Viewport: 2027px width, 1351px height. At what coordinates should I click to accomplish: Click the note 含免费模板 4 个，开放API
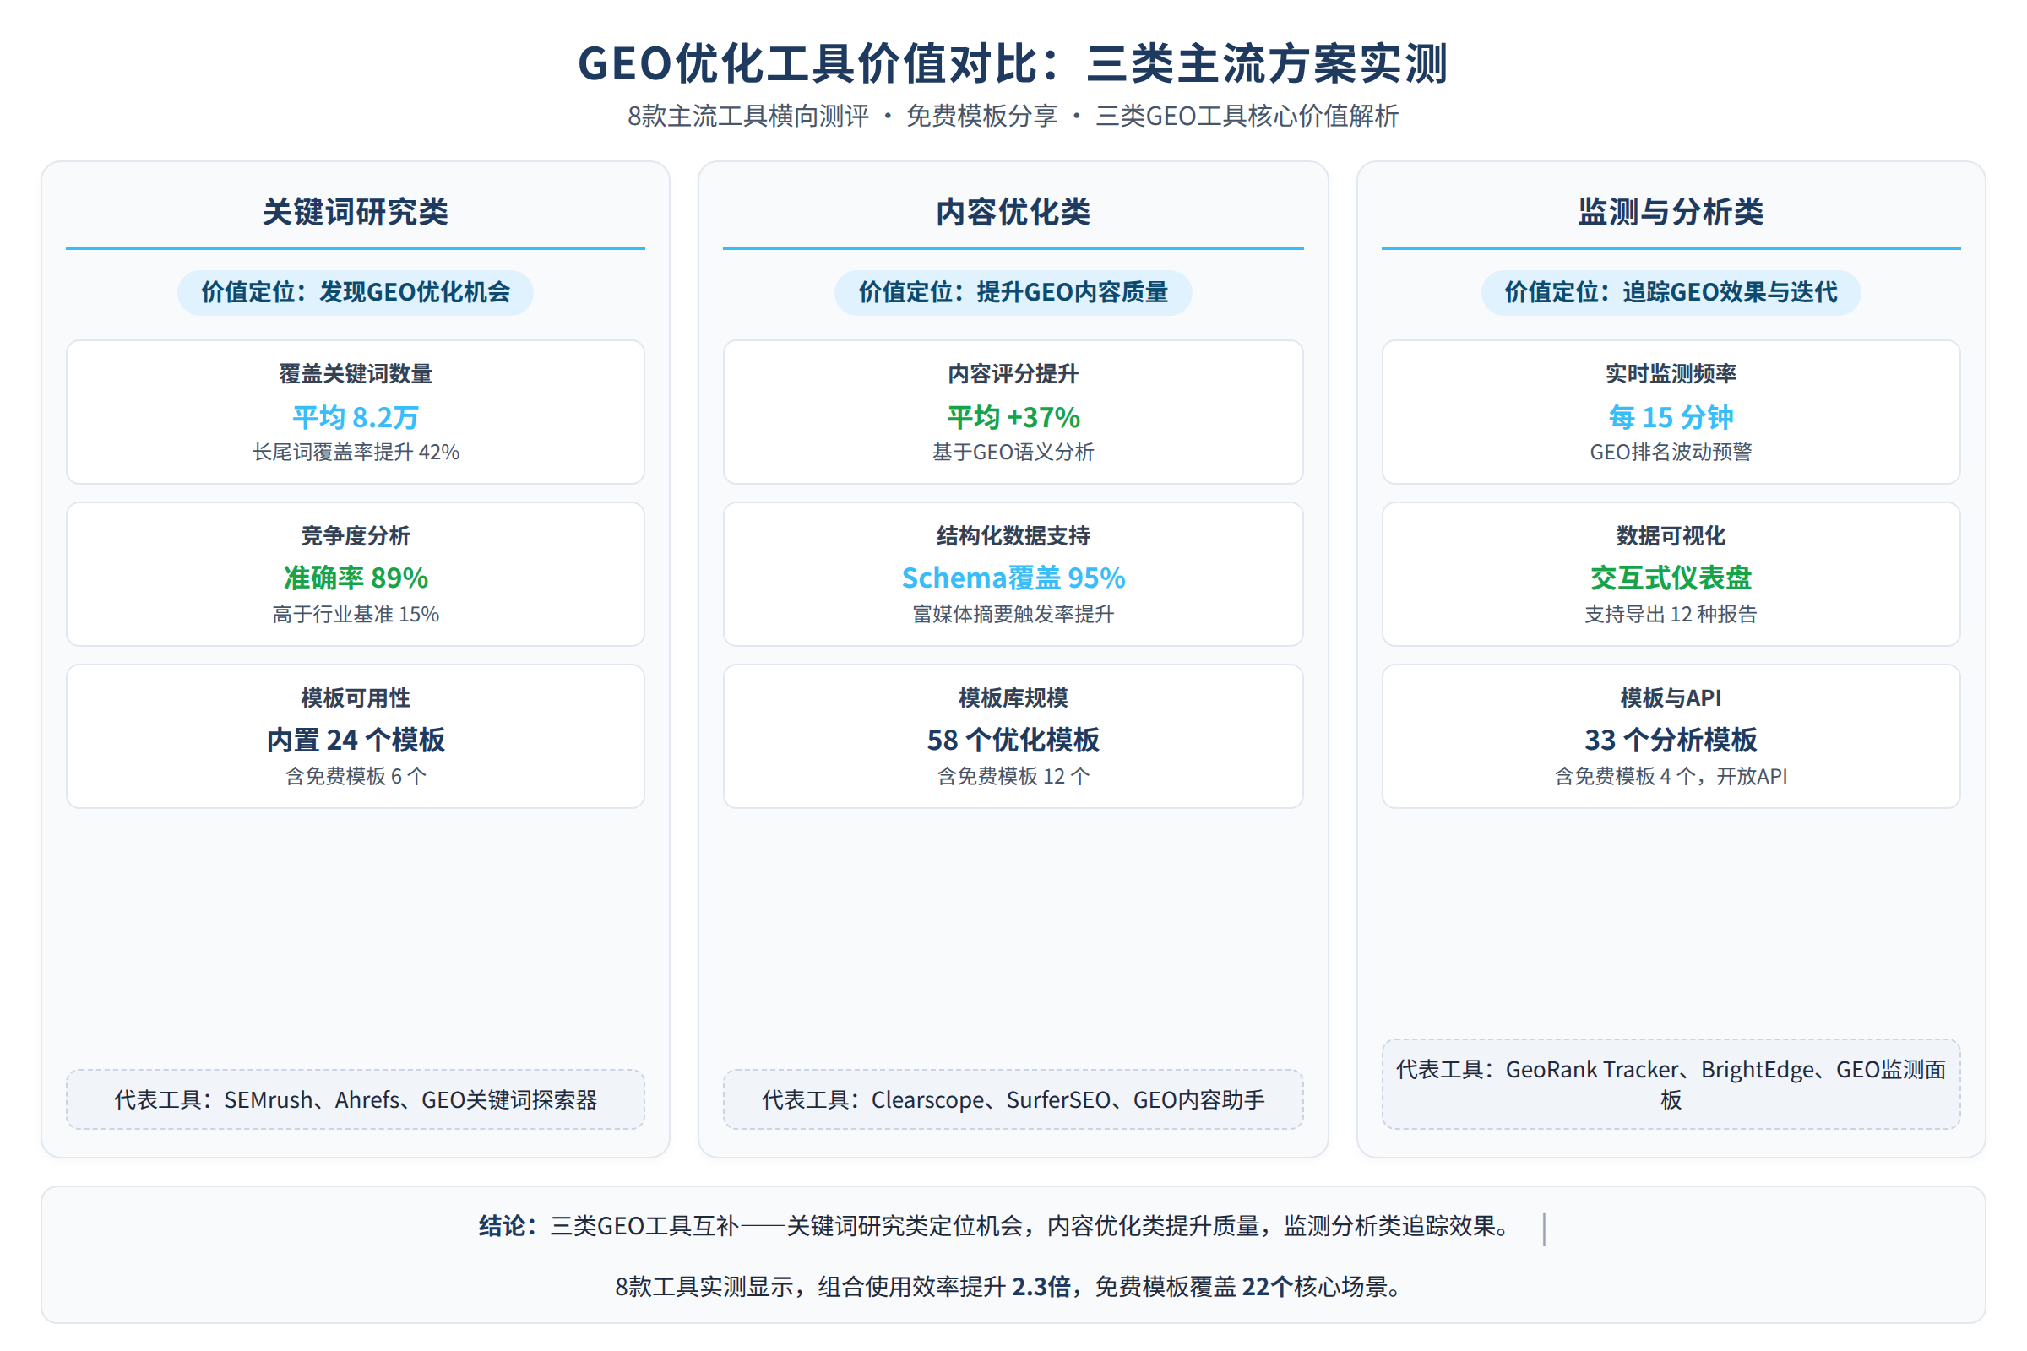[x=1671, y=776]
